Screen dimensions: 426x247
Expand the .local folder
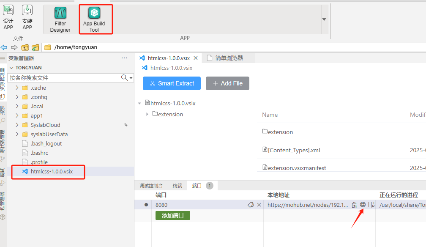click(x=17, y=106)
